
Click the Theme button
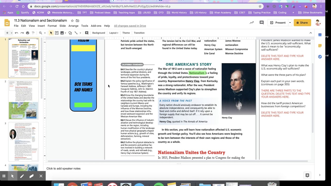coord(126,33)
